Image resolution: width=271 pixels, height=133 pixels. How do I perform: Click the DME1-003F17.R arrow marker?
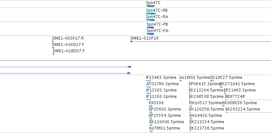click(53, 41)
